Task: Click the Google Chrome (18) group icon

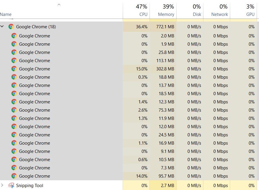Action: [11, 27]
